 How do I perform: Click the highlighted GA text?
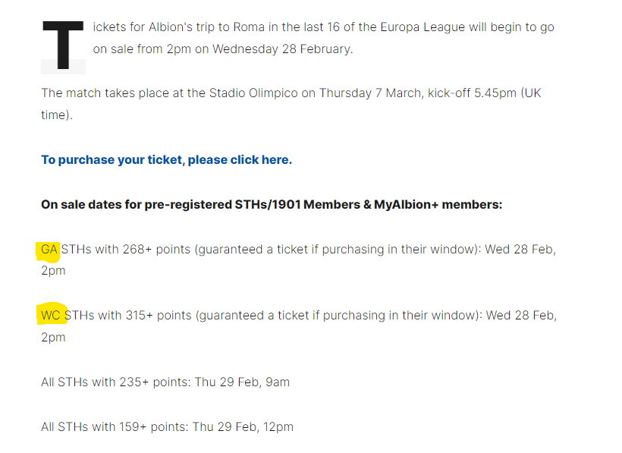[x=49, y=250]
